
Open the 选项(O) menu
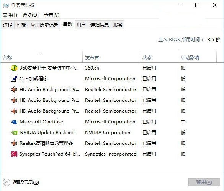pos(30,15)
